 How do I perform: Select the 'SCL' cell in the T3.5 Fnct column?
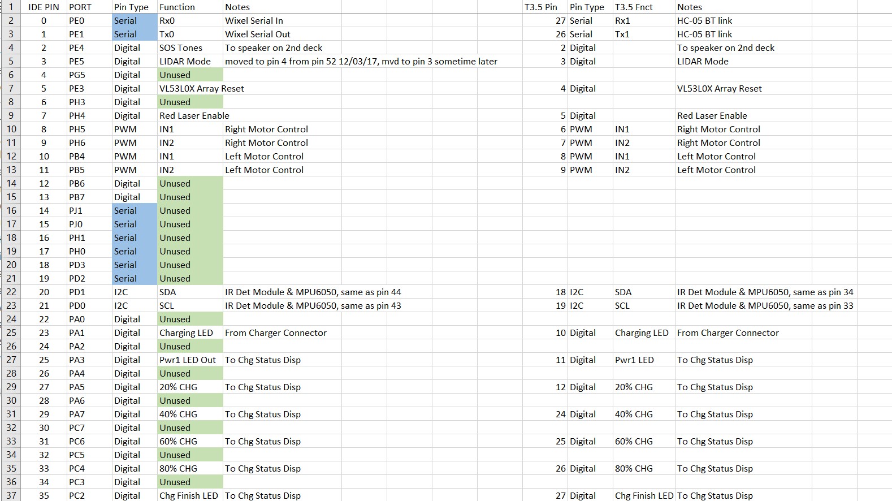click(644, 305)
